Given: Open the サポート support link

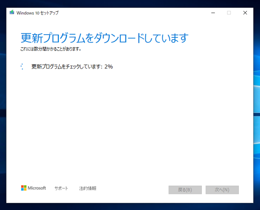Looking at the screenshot, I should coord(61,188).
